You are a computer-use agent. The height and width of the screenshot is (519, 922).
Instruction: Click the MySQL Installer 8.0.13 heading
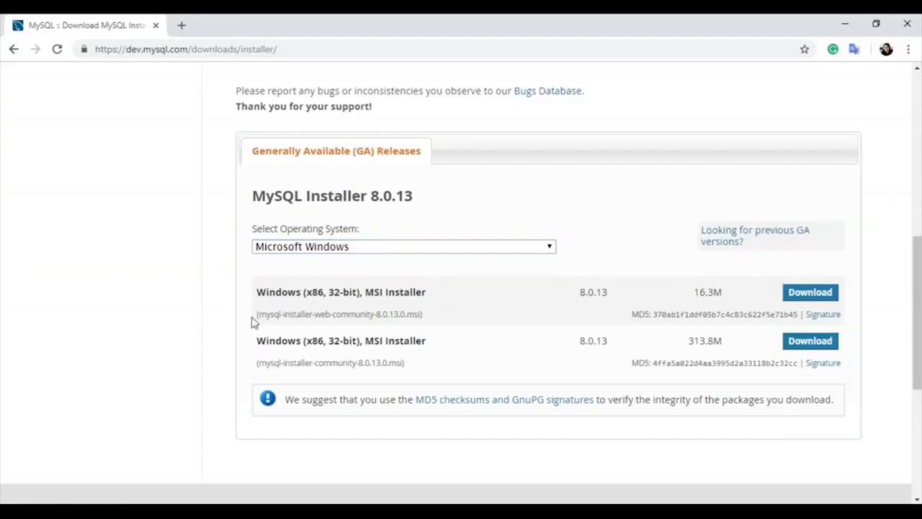coord(332,195)
